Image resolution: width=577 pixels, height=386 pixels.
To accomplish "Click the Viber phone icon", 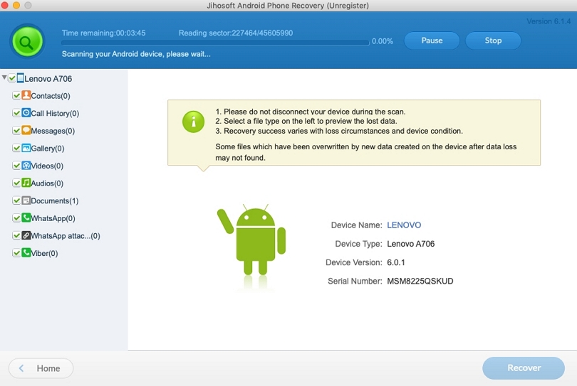I will pyautogui.click(x=26, y=252).
